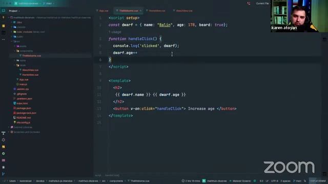Open README.md from project tree
328x184 pixels.
(22, 118)
